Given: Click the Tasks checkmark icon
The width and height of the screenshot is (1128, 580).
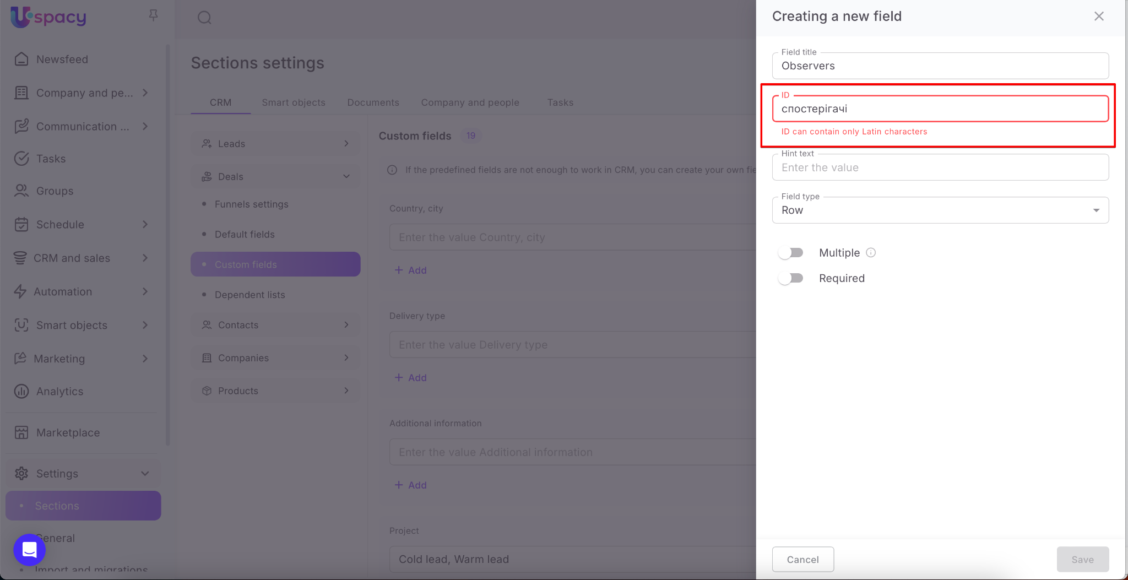Looking at the screenshot, I should 21,159.
